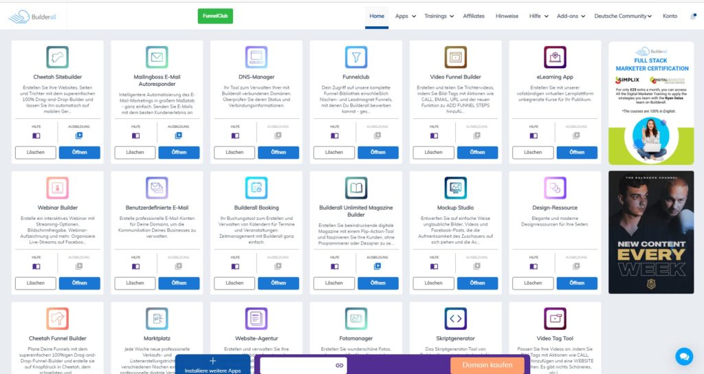Click Öffnen for eLearning App

click(577, 152)
